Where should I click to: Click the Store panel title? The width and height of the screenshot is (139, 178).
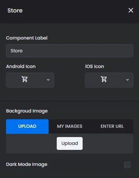15,10
